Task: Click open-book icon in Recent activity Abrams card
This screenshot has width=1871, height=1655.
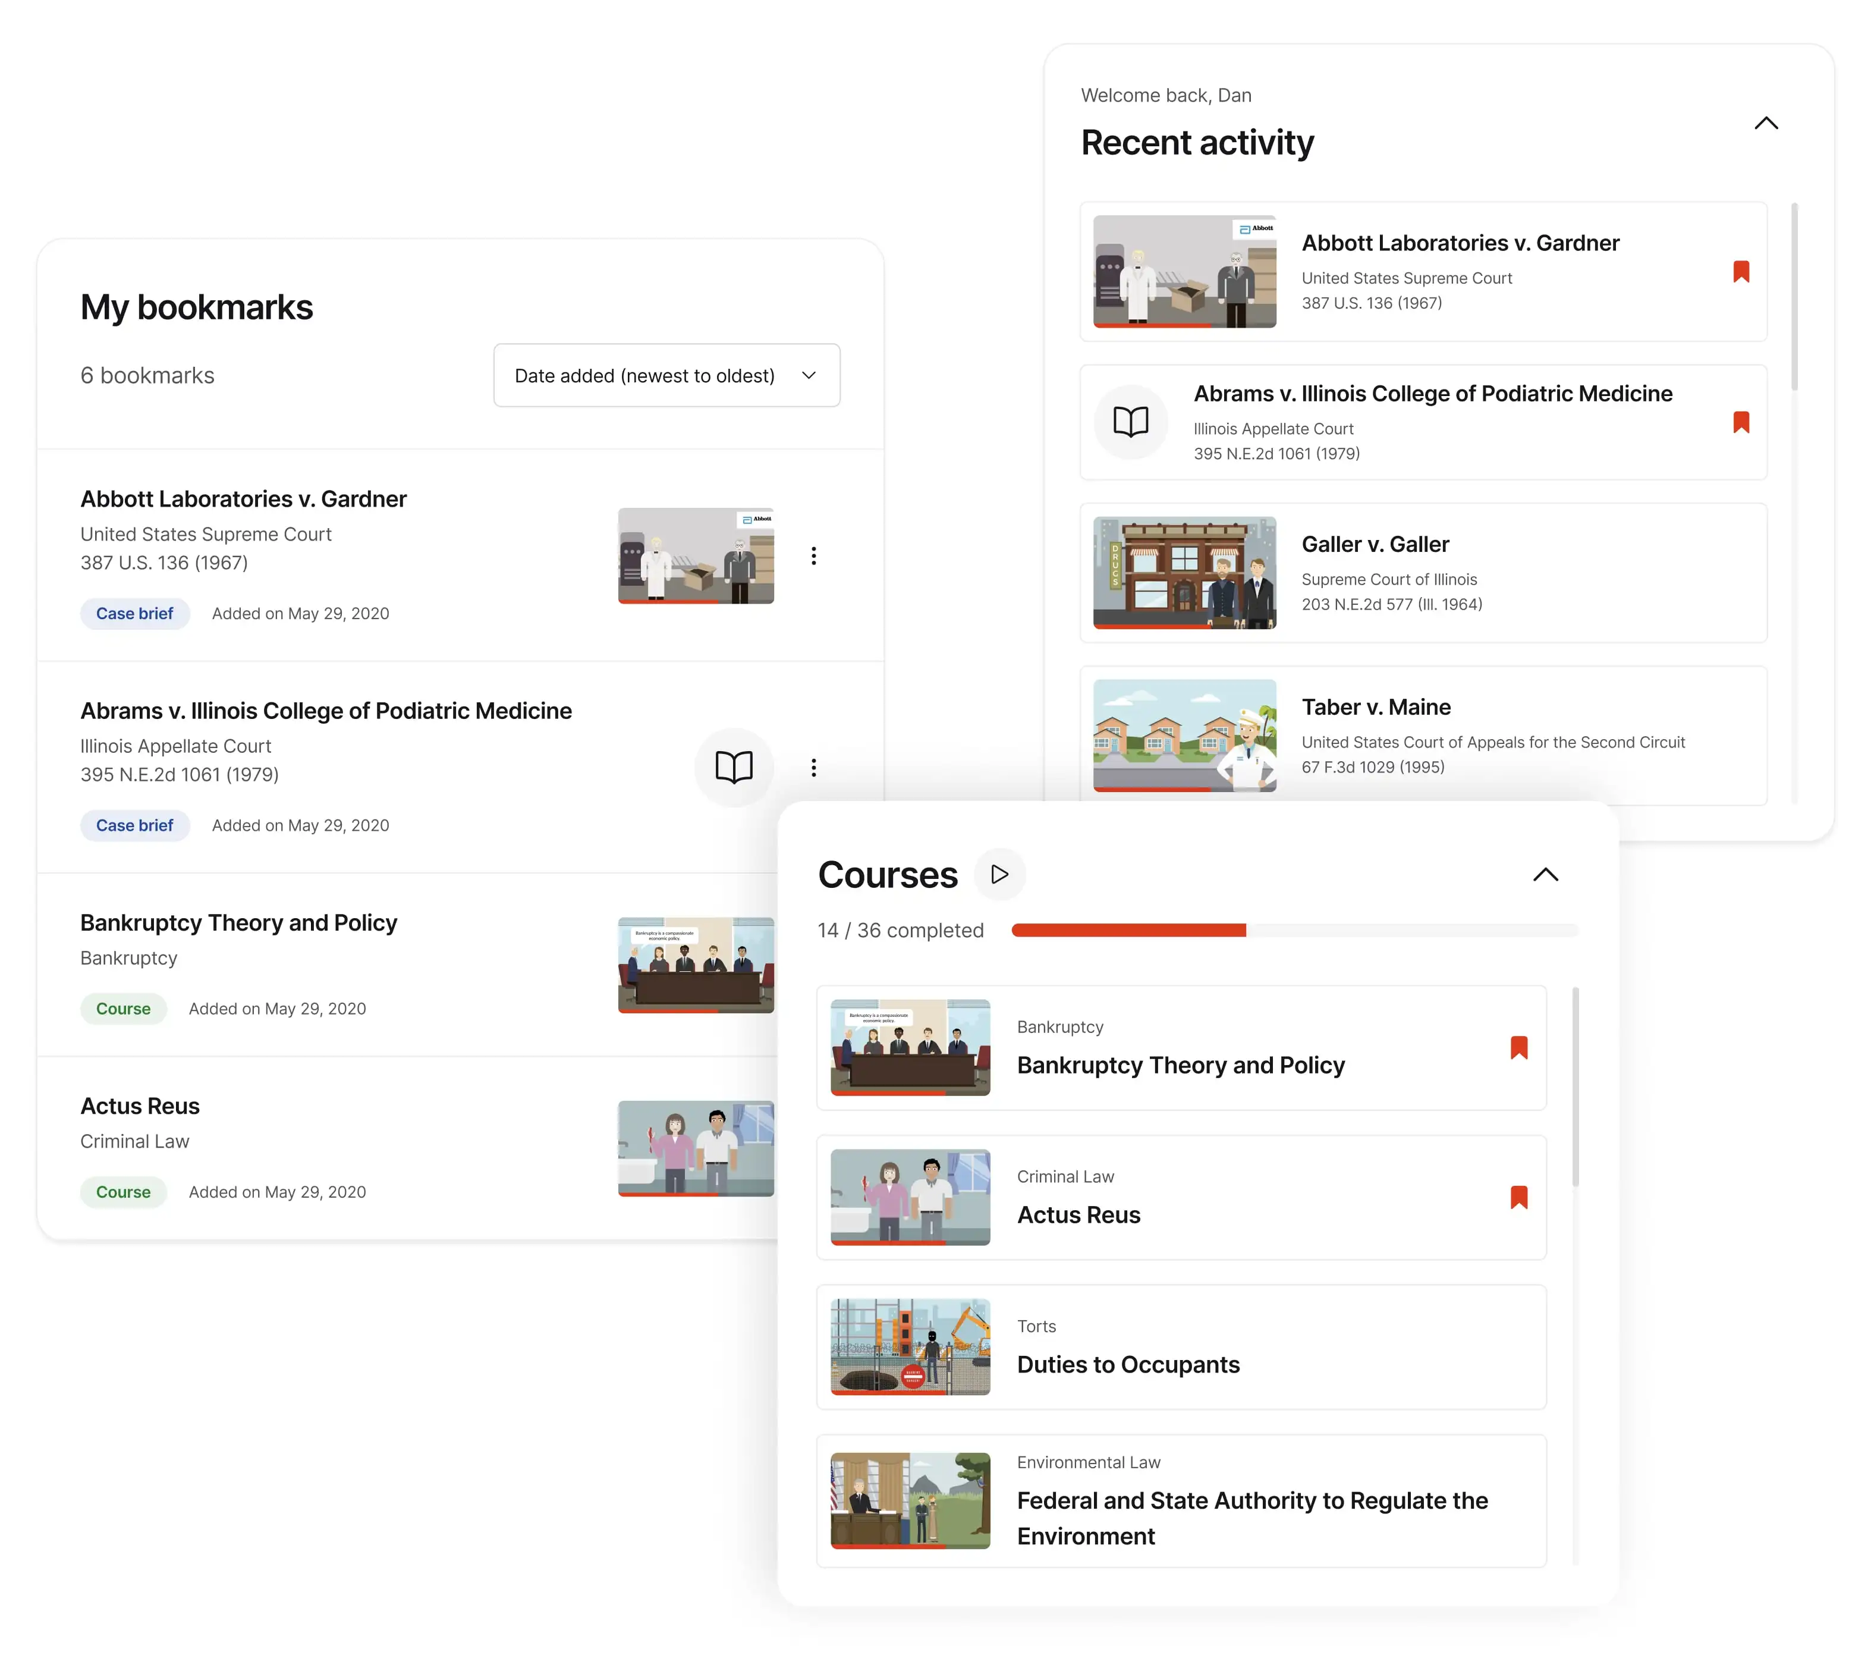Action: click(x=1130, y=422)
